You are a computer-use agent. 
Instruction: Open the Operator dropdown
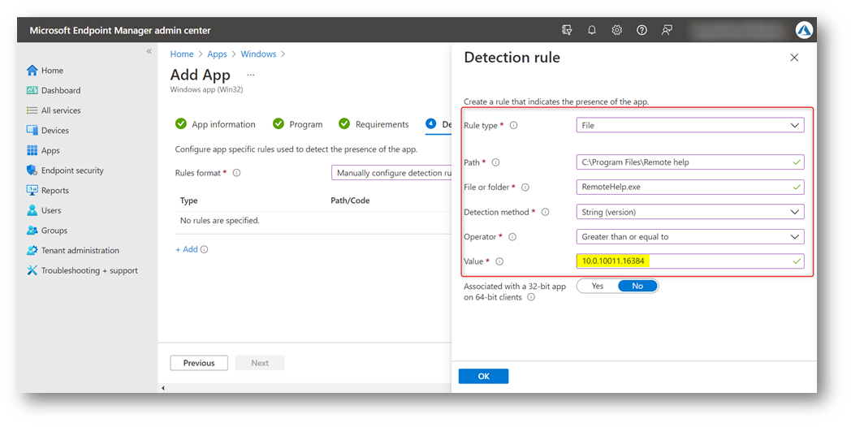click(x=689, y=237)
